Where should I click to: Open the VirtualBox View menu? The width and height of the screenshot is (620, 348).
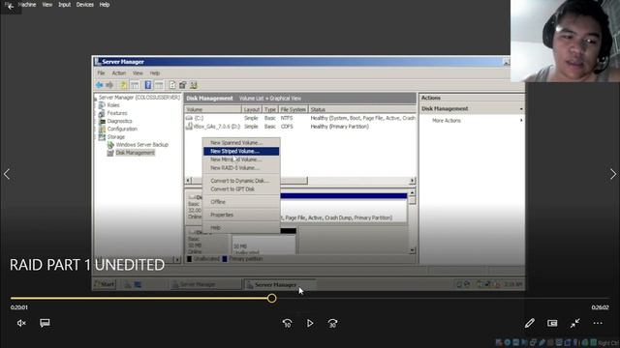[47, 5]
